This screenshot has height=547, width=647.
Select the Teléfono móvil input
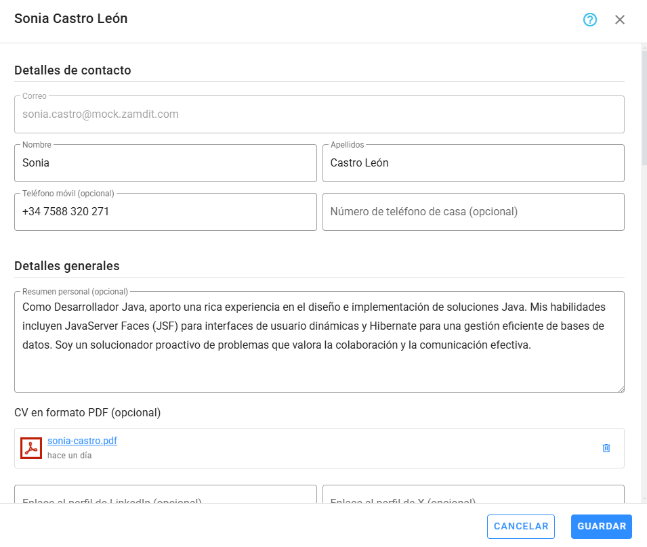[165, 212]
